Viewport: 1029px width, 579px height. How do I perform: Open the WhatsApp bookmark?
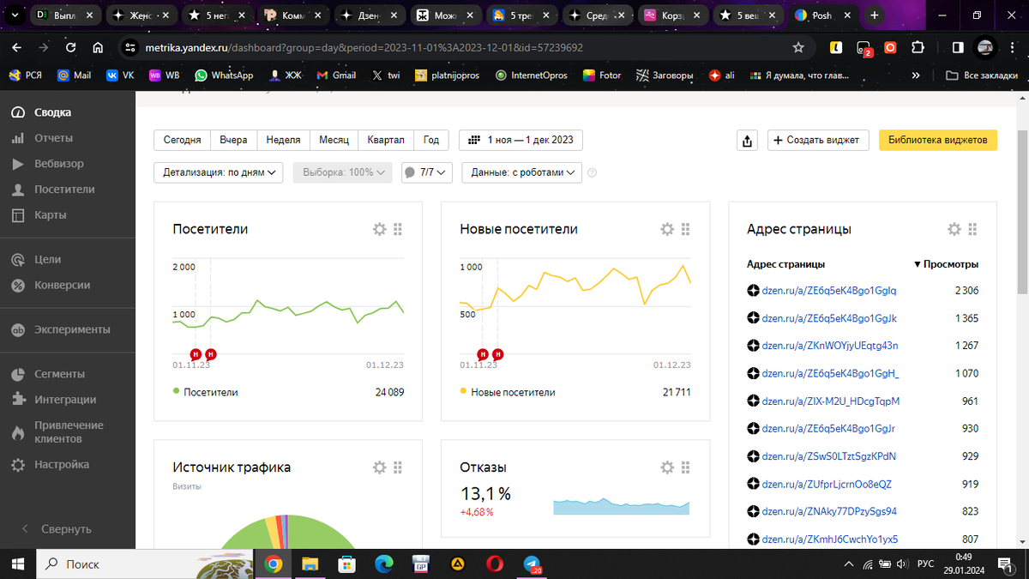(224, 75)
